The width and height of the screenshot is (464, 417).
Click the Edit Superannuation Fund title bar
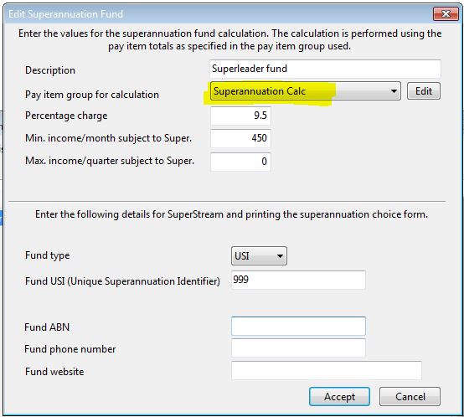pos(219,14)
